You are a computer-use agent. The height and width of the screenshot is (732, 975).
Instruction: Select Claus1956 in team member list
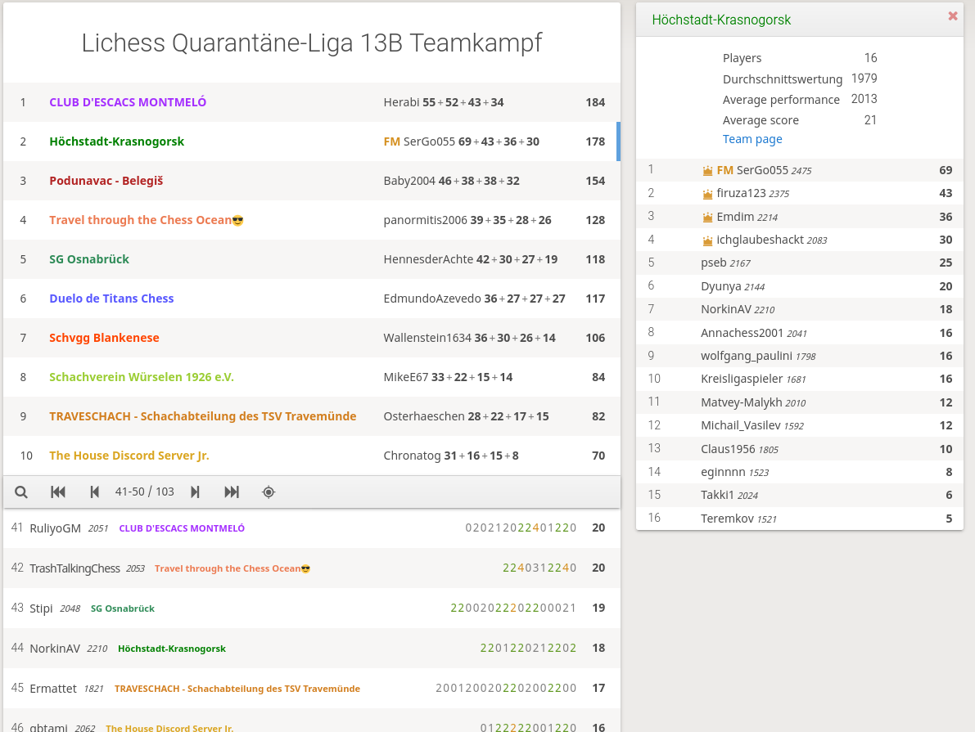click(800, 449)
